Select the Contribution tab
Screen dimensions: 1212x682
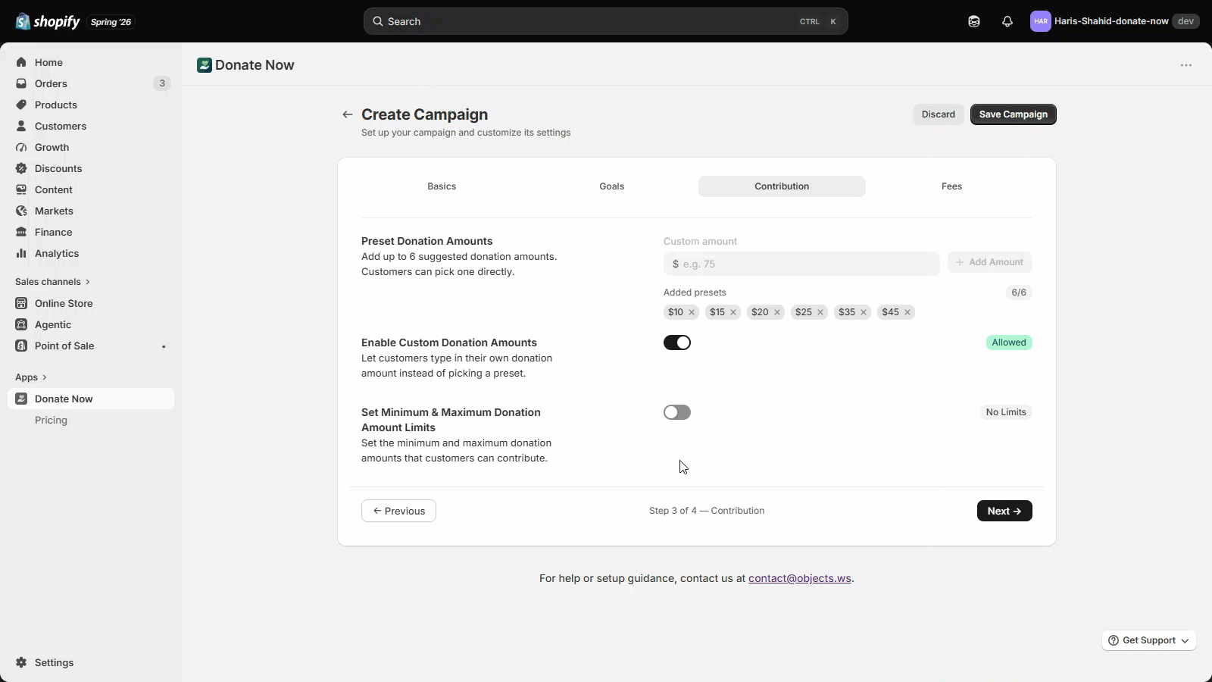pyautogui.click(x=782, y=186)
